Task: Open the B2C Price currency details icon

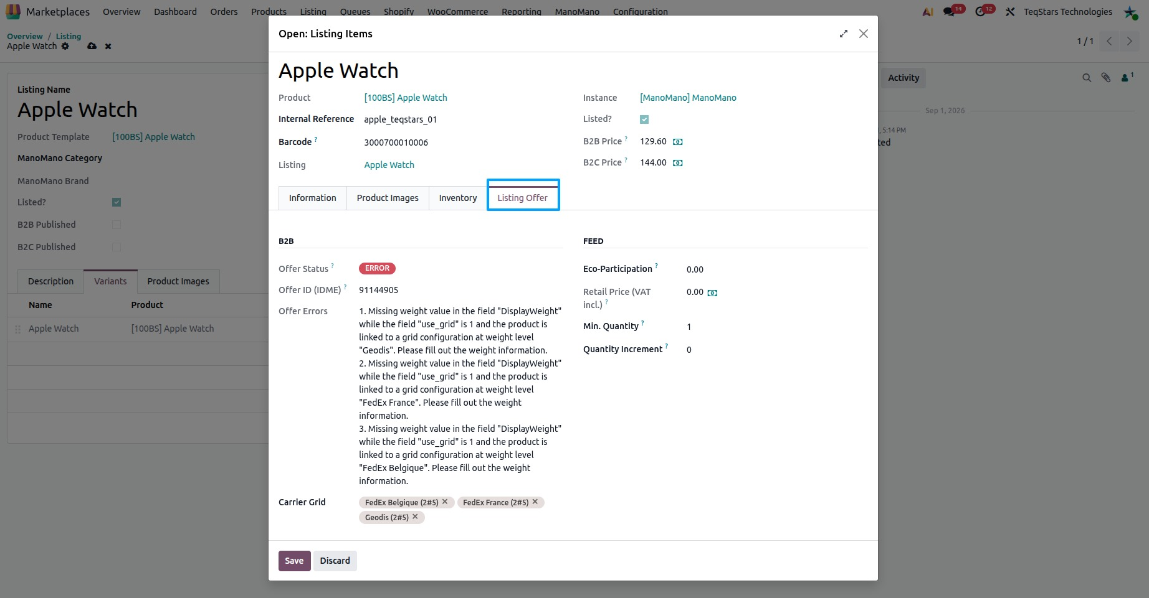Action: pos(678,163)
